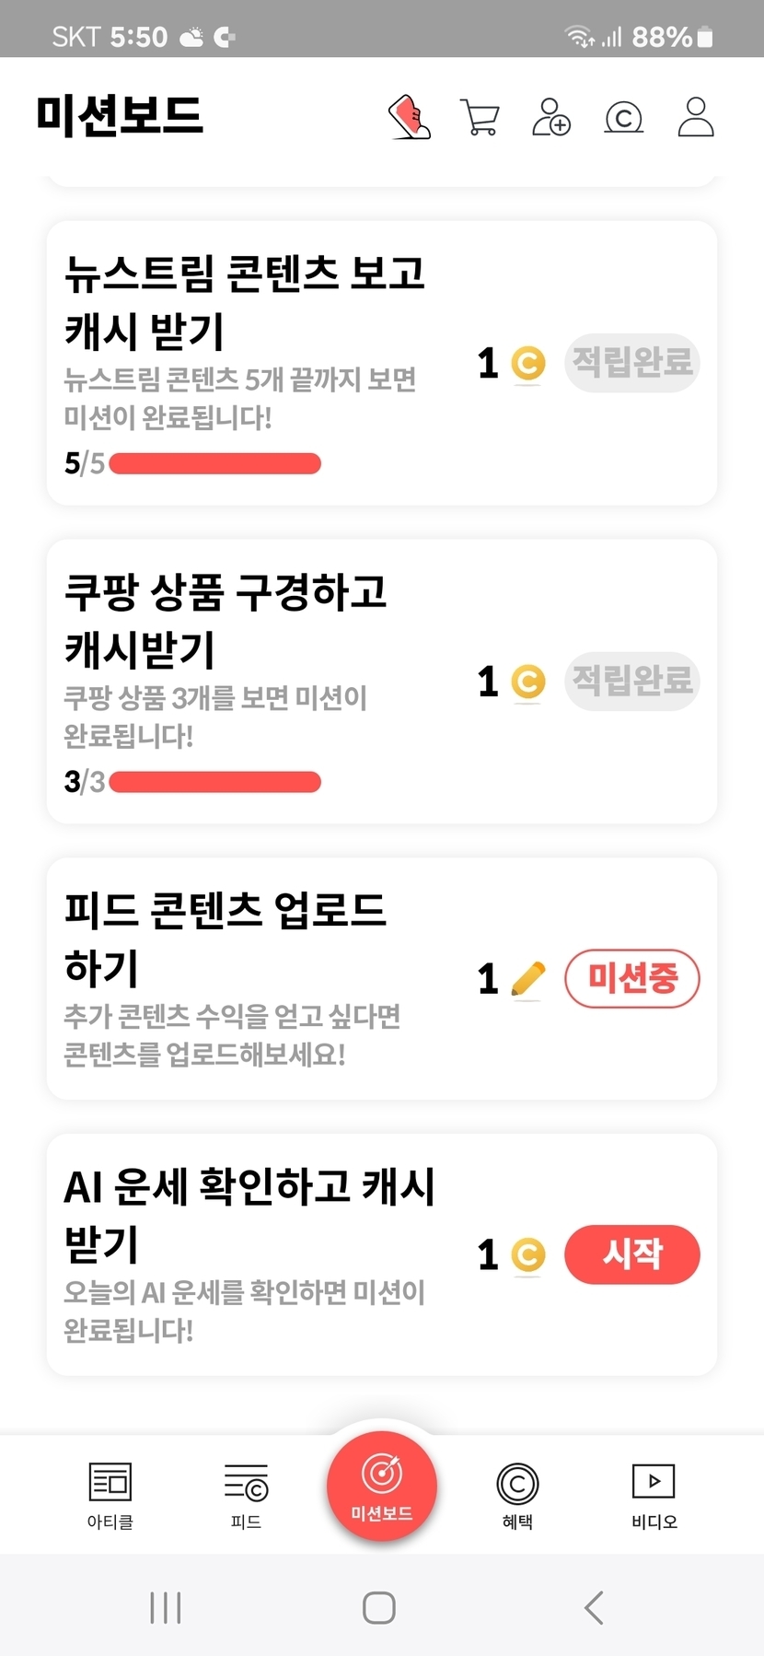Open the shopping cart
The image size is (764, 1656).
click(480, 118)
